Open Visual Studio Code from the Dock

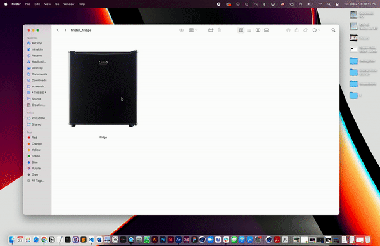(x=91, y=240)
